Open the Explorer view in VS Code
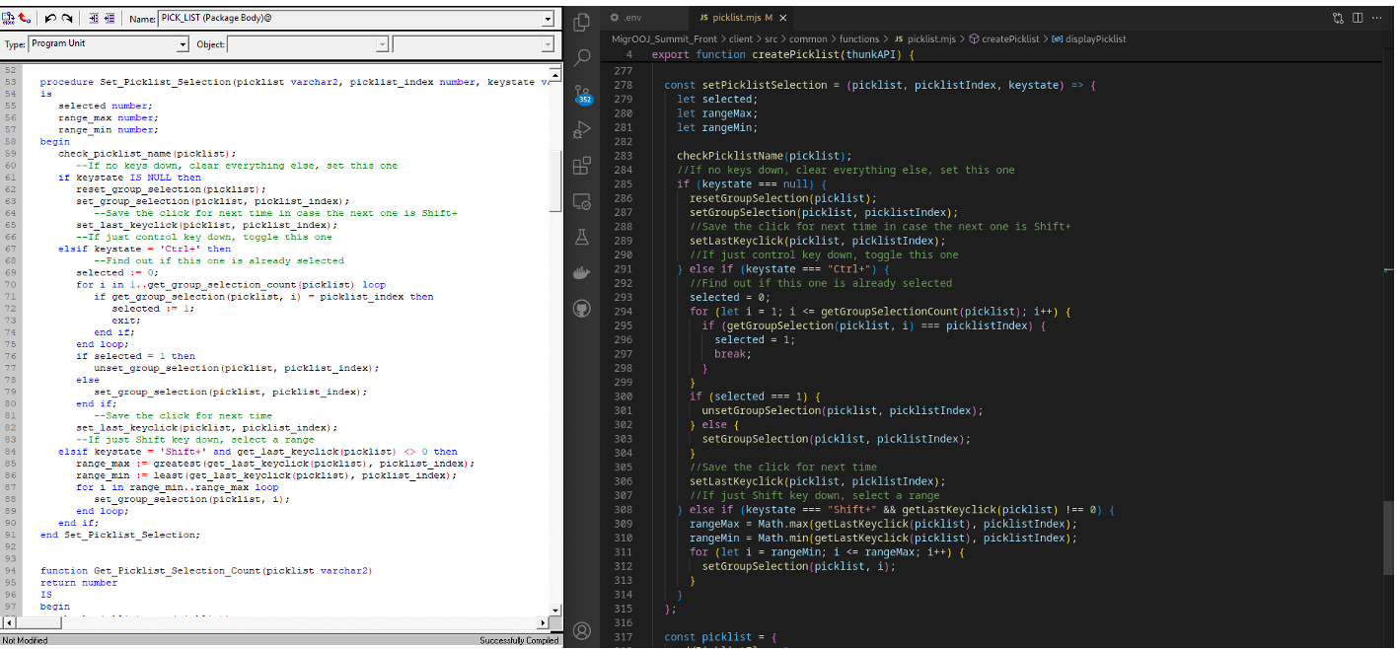Image resolution: width=1397 pixels, height=649 pixels. click(582, 22)
